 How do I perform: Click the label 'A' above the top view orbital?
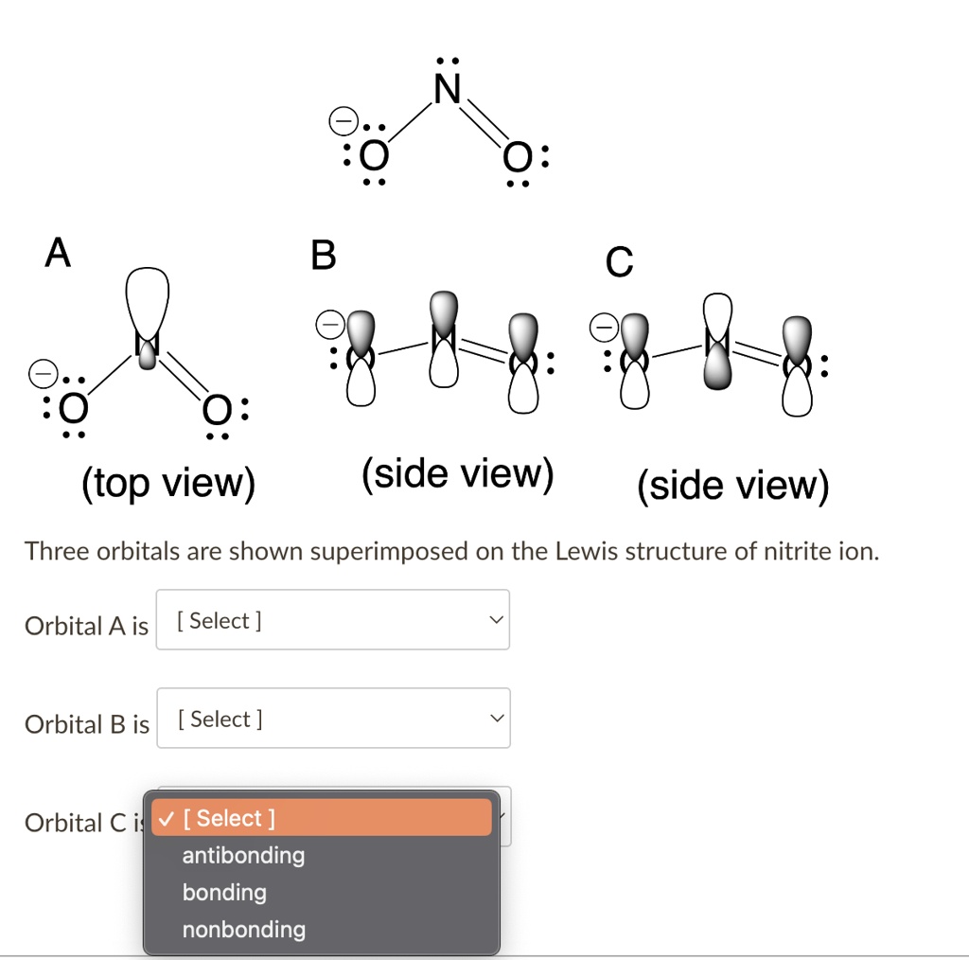tap(57, 253)
